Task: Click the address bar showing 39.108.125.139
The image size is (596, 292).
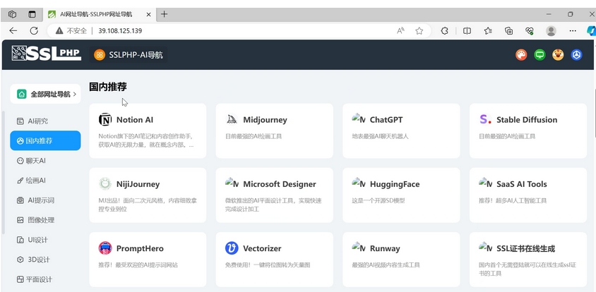Action: click(x=239, y=31)
